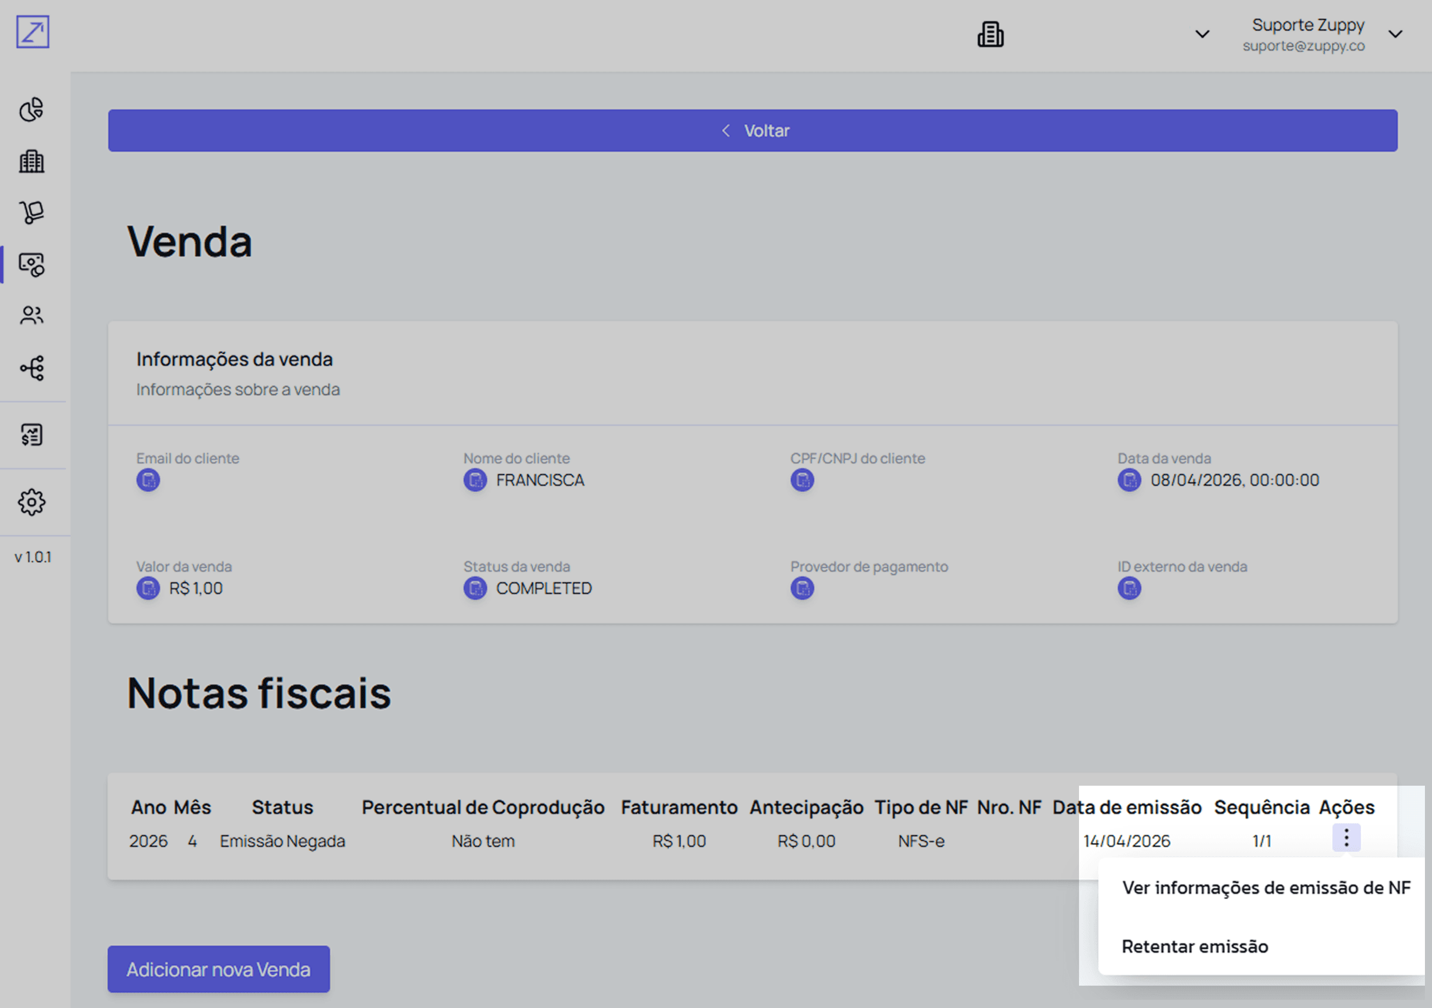Expand the Suporte Zuppy user menu
The image size is (1432, 1008).
(1395, 34)
